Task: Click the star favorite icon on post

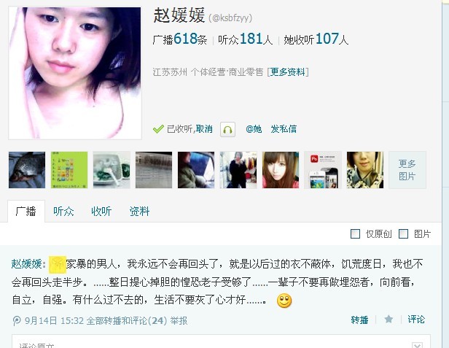Action: [389, 319]
